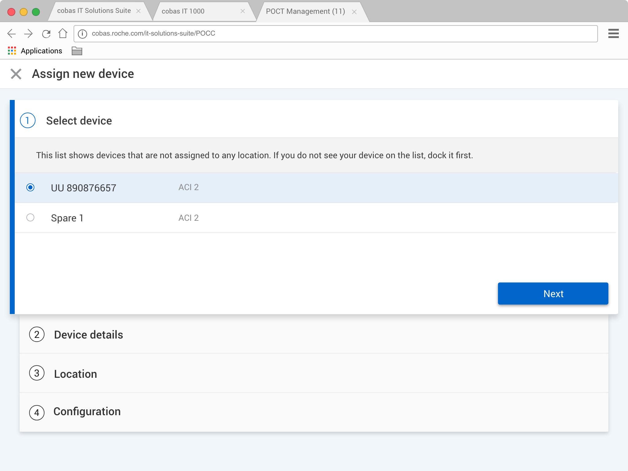Switch to the cobas IT 1000 tab
The height and width of the screenshot is (471, 628).
pos(183,11)
